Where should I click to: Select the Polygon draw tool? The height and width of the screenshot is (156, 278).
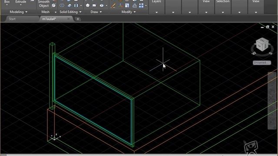coord(88,6)
